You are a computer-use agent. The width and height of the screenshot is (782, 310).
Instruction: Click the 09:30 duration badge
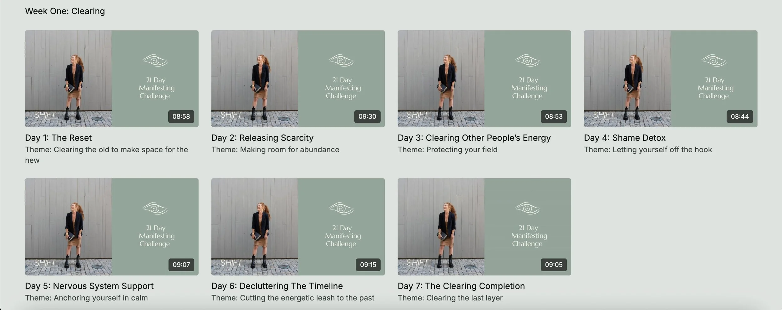pos(367,116)
